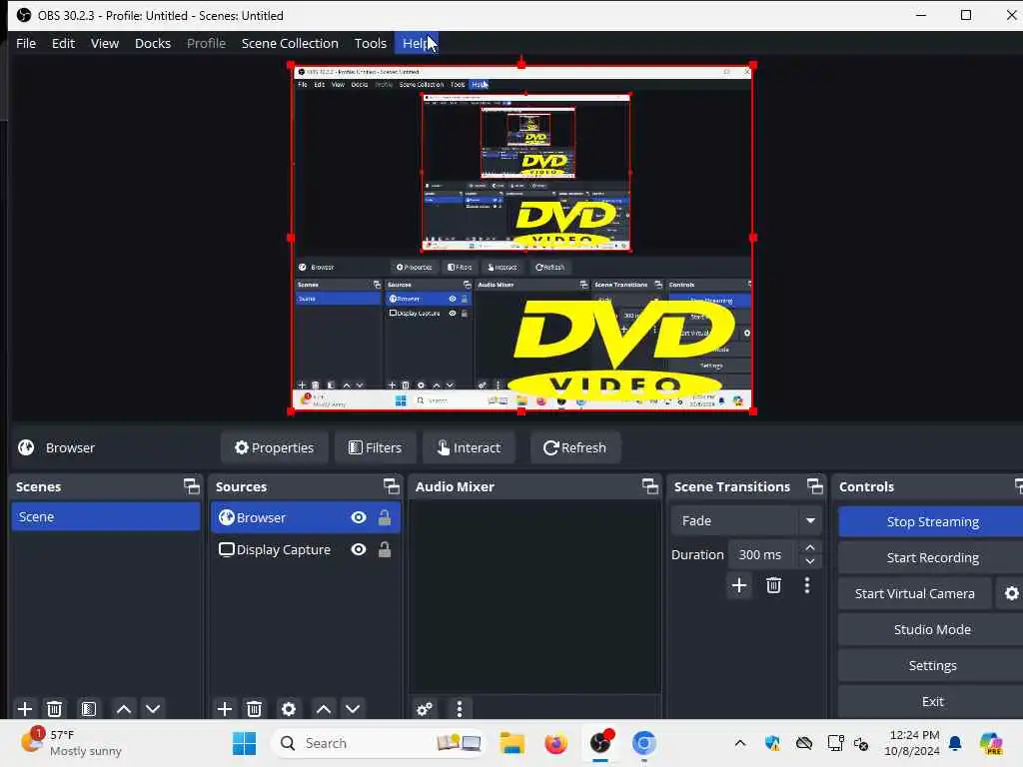This screenshot has width=1023, height=767.
Task: Click the Properties button for Browser source
Action: click(274, 447)
